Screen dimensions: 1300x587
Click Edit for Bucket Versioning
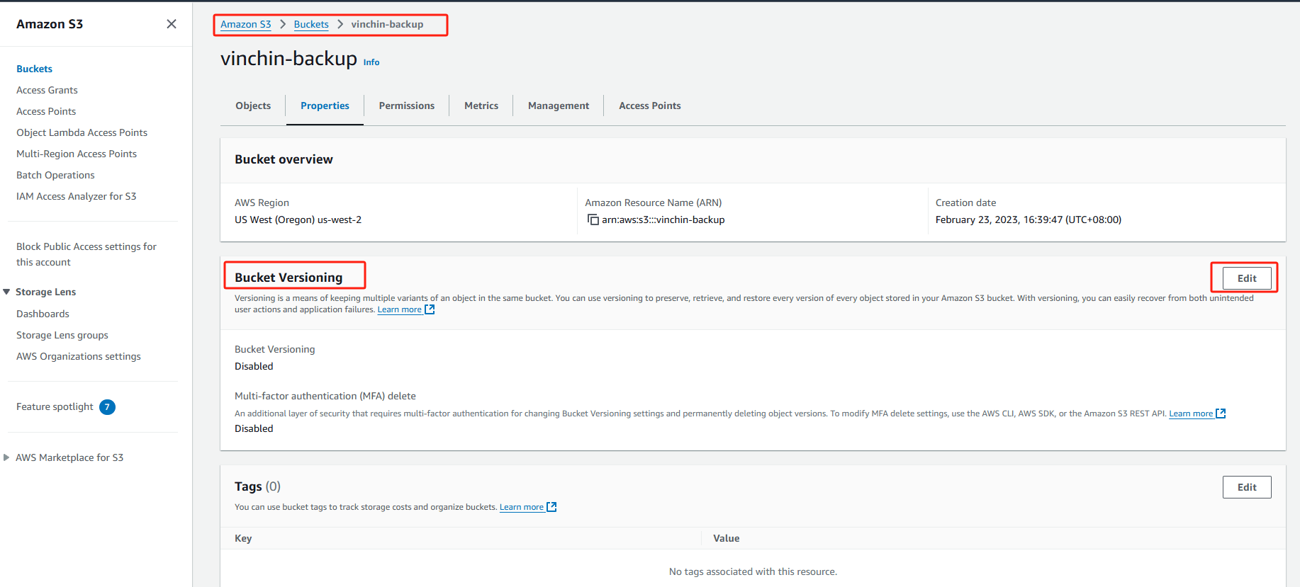pos(1247,278)
